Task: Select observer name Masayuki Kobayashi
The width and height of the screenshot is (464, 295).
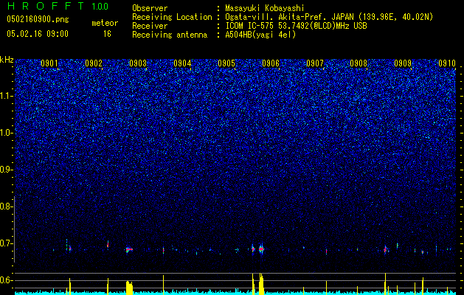Action: pos(265,8)
